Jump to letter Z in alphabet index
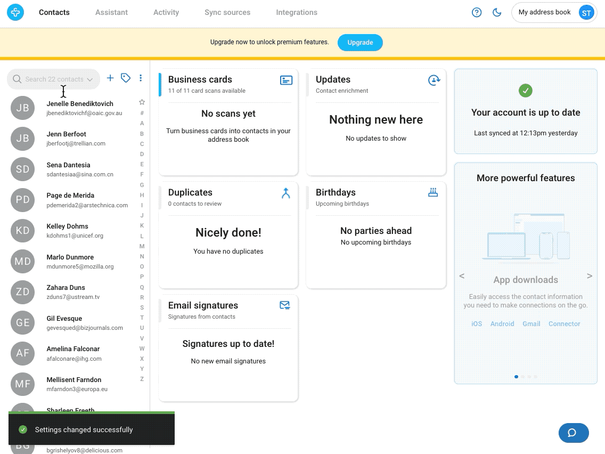This screenshot has height=454, width=605. pos(142,379)
